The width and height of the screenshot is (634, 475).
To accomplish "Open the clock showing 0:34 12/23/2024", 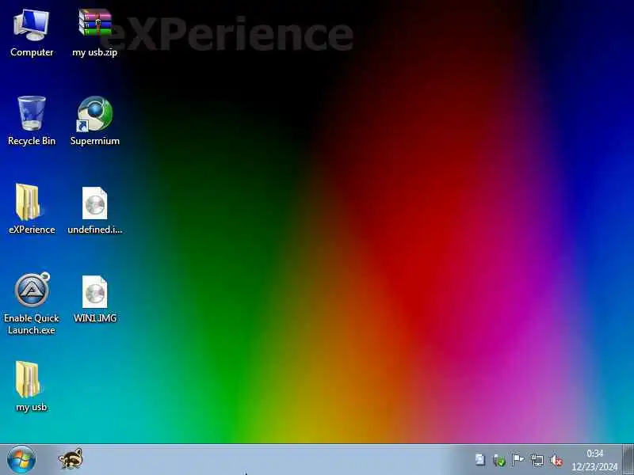I will point(594,460).
